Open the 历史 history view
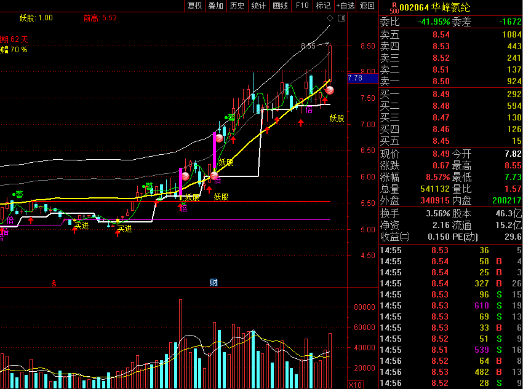Screen dimensions: 523x389 [x=237, y=6]
